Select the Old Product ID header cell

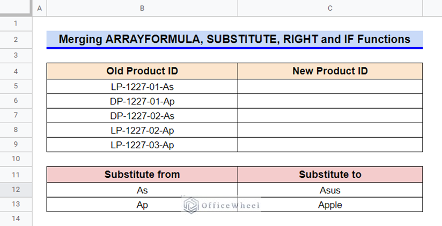tap(142, 71)
